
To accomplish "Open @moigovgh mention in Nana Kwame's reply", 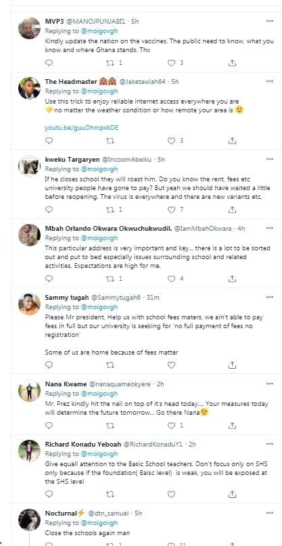I will 99,394.
